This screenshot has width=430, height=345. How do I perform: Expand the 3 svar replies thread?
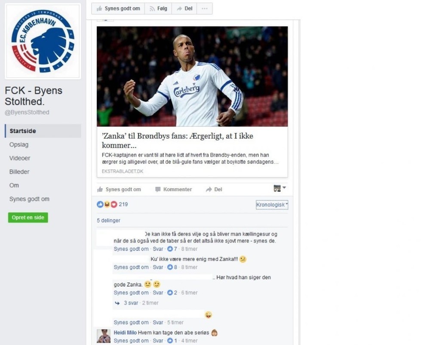[131, 303]
